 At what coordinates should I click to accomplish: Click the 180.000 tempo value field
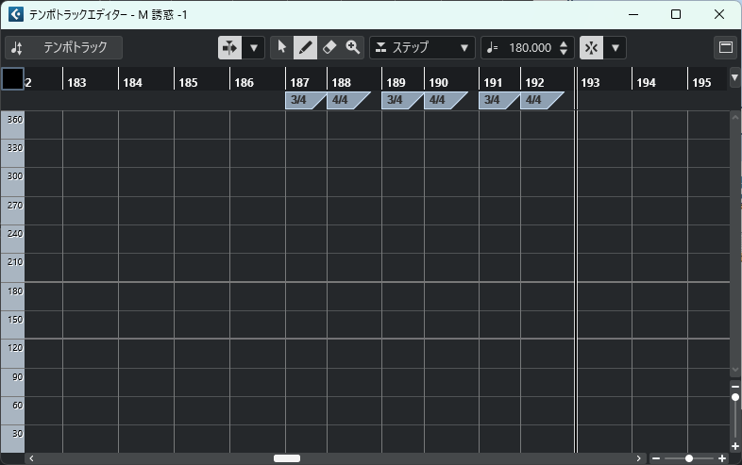tap(530, 48)
